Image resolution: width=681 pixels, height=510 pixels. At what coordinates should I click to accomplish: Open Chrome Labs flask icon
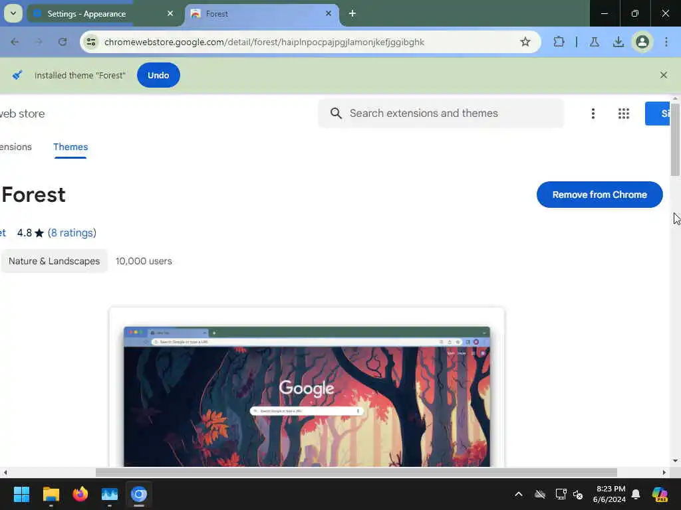(595, 42)
